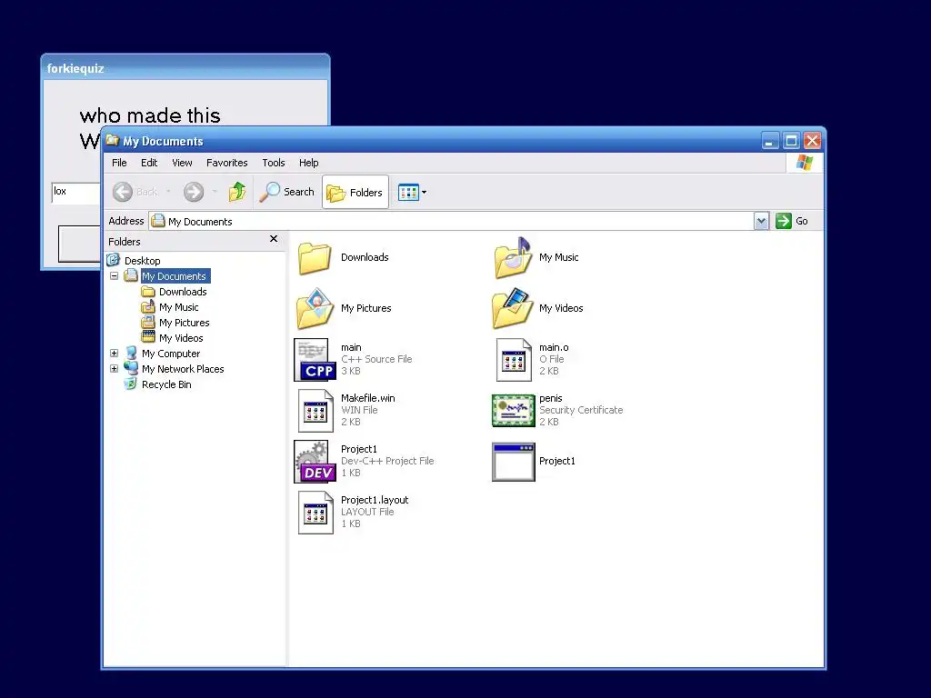Select My Computer in folder tree

tap(171, 354)
